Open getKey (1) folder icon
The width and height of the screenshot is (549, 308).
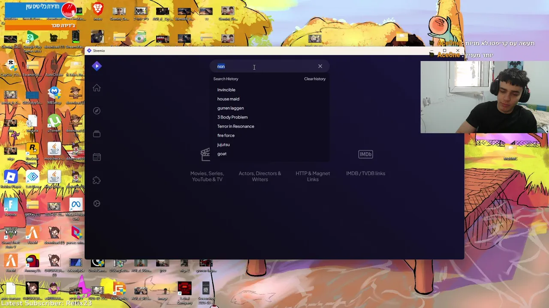[x=32, y=207]
